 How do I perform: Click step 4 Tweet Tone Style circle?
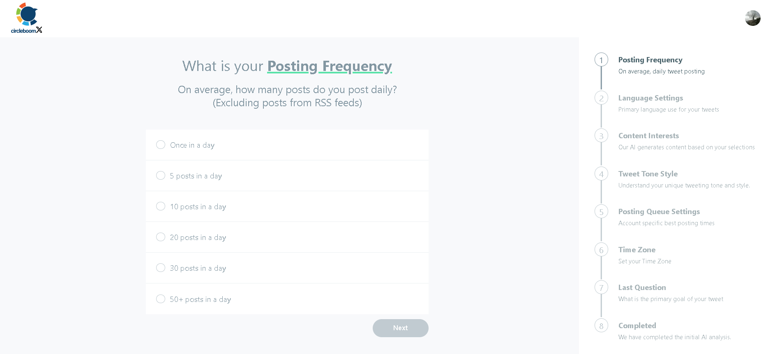tap(601, 174)
